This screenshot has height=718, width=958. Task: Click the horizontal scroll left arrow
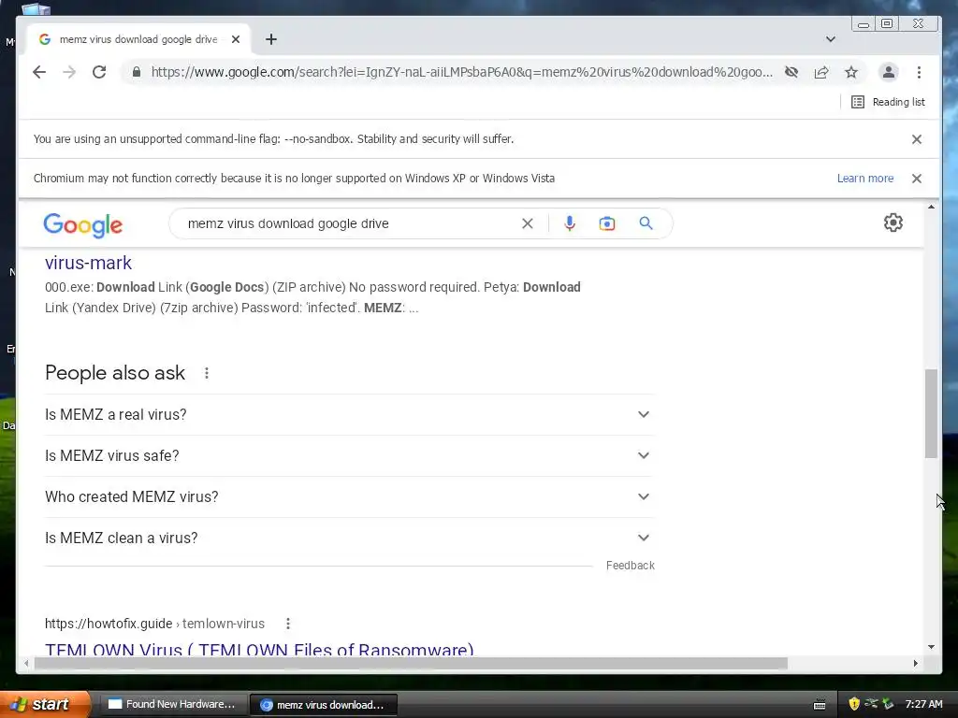pyautogui.click(x=25, y=663)
